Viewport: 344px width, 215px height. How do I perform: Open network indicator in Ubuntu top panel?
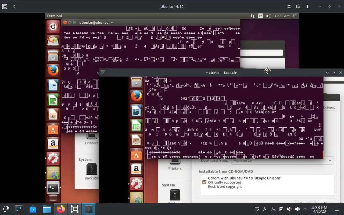253,16
